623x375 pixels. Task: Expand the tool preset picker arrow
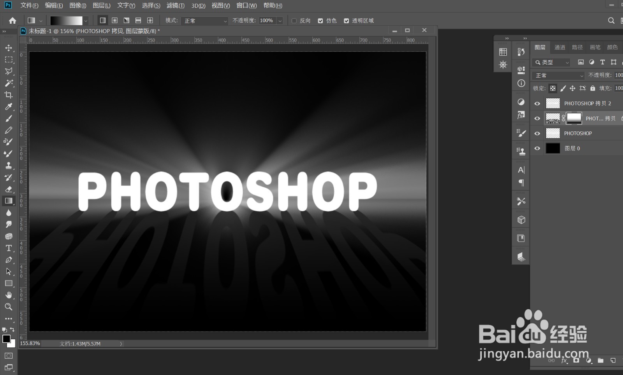click(x=40, y=21)
